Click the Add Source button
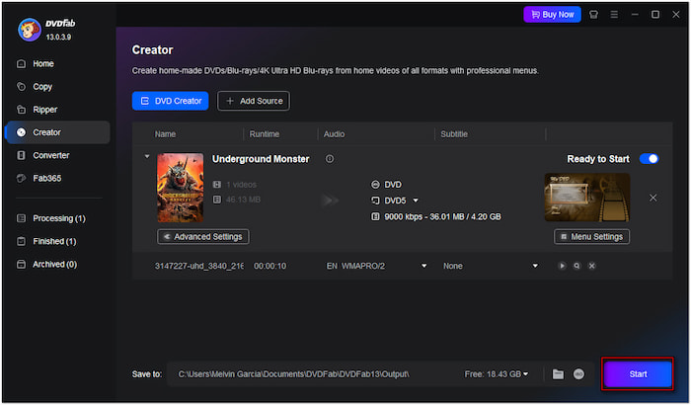 point(254,101)
